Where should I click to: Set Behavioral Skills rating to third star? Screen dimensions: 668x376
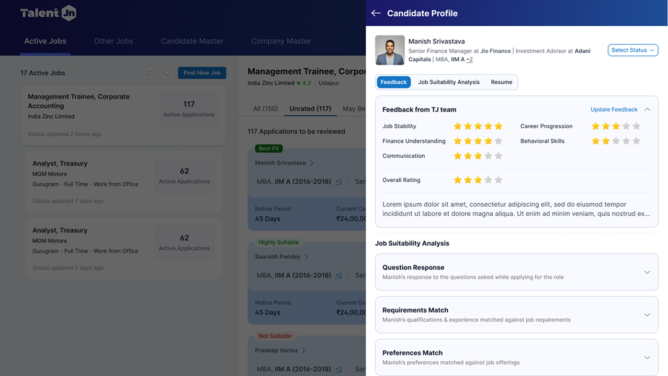tap(616, 141)
